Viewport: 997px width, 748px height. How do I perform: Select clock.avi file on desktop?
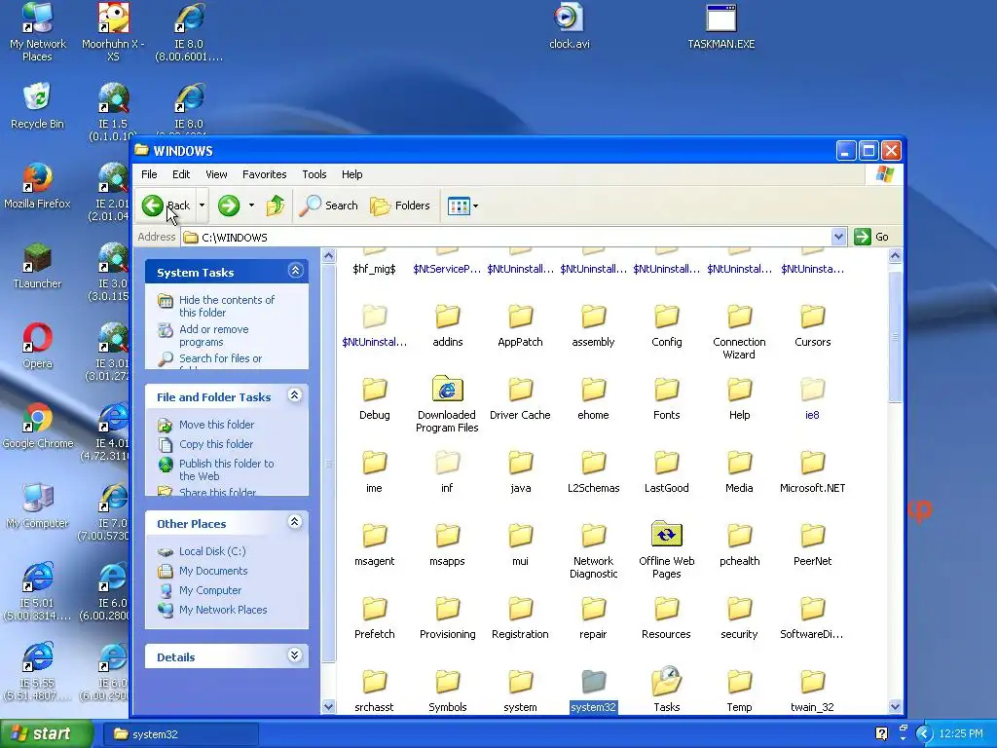[x=569, y=26]
